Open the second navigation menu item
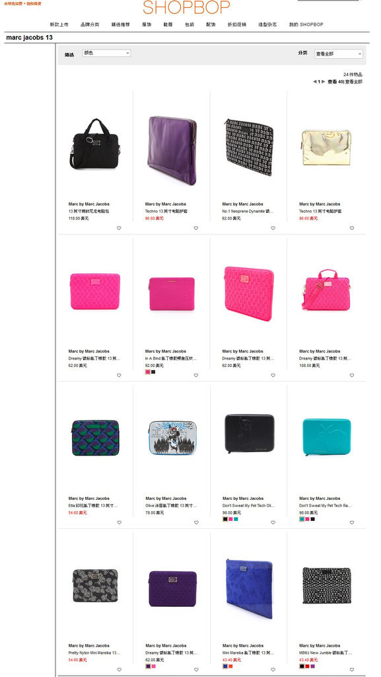Screen dimensions: 381x677 (x=90, y=24)
